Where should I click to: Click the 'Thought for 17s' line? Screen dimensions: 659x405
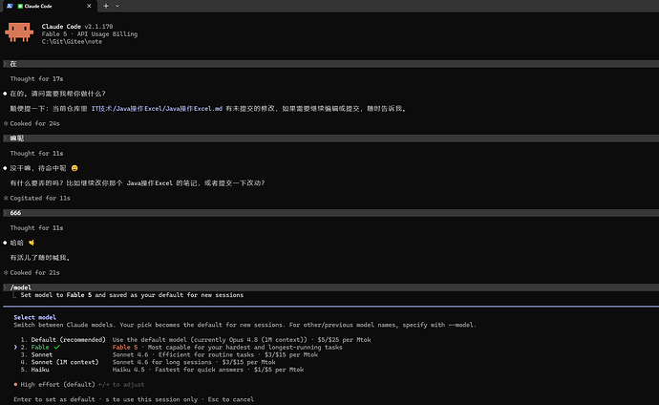click(36, 78)
